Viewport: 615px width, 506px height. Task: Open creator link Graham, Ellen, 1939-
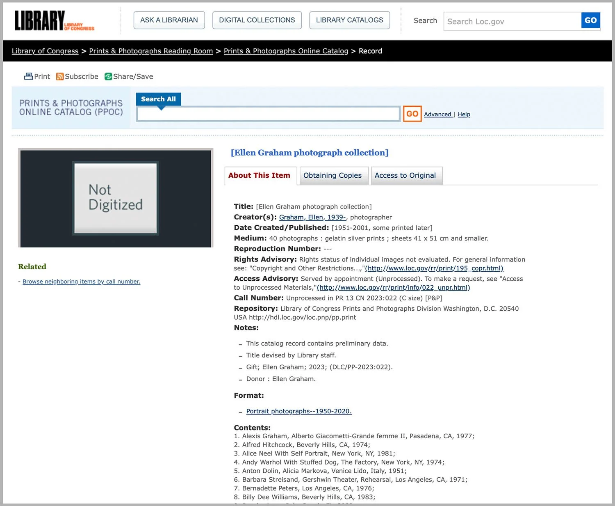tap(312, 217)
